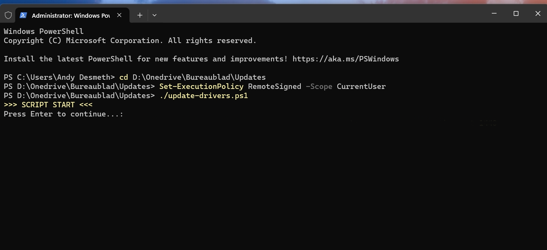Close the Administrator PowerShell tab

tap(119, 15)
